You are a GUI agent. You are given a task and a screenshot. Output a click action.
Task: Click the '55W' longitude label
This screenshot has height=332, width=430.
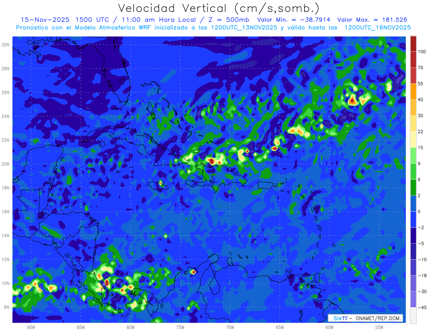pyautogui.click(x=379, y=327)
